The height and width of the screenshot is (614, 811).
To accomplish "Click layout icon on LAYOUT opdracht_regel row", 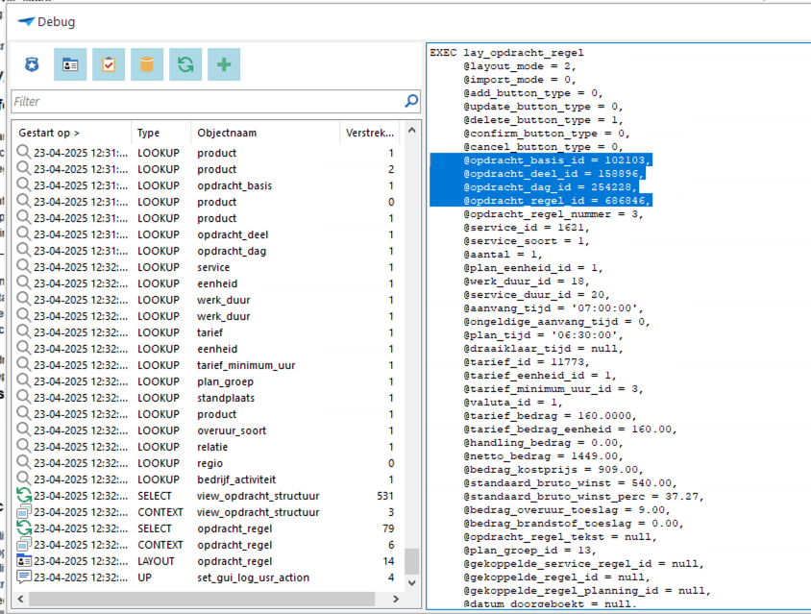I will tap(24, 561).
